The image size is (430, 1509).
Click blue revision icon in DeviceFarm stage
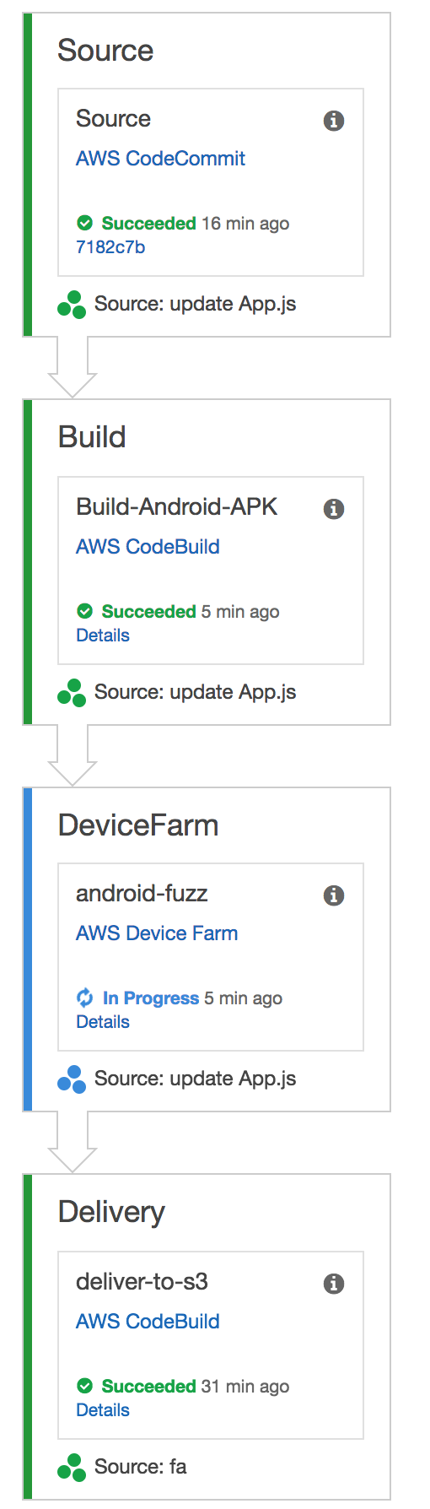pos(72,1079)
